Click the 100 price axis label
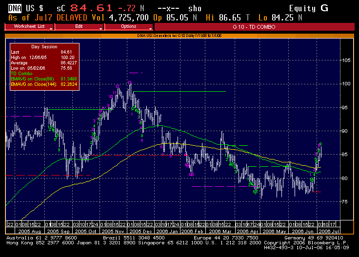Screen dimensions: 359x257 pyautogui.click(x=346, y=84)
